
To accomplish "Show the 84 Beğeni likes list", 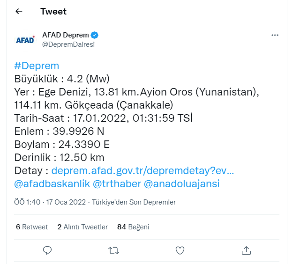I will click(x=133, y=227).
